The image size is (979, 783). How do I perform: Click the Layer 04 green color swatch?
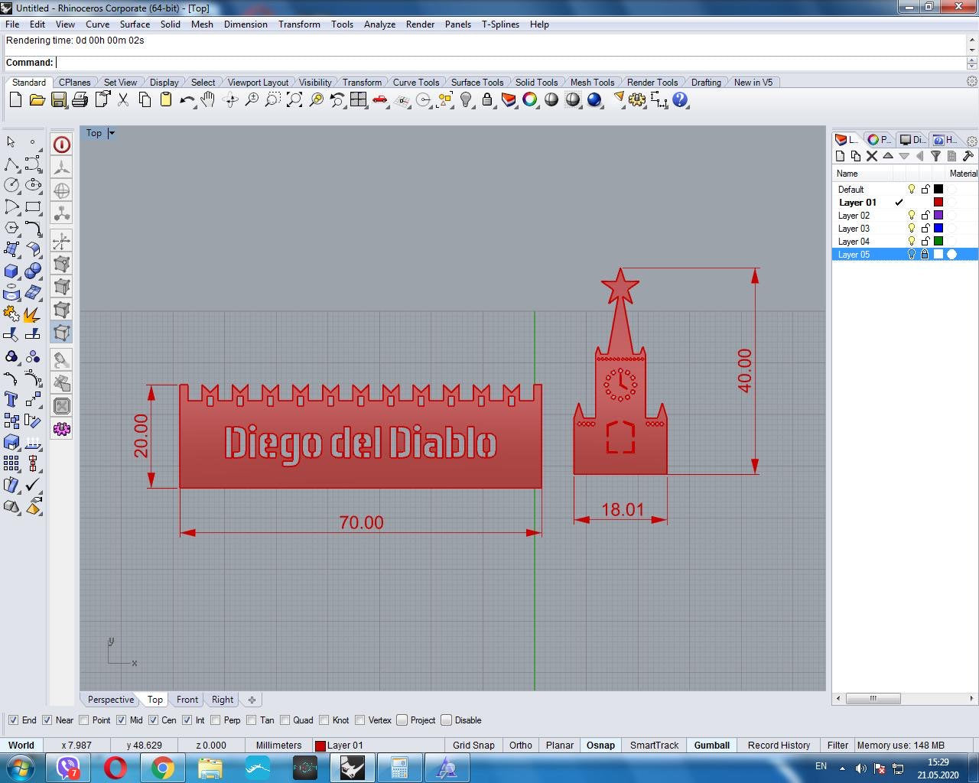coord(938,242)
